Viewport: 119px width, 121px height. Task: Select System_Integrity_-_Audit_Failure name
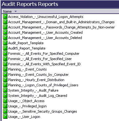pos(33,90)
